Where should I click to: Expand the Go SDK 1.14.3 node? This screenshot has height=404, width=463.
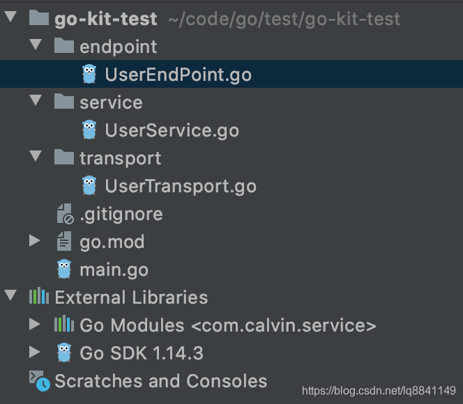(35, 353)
